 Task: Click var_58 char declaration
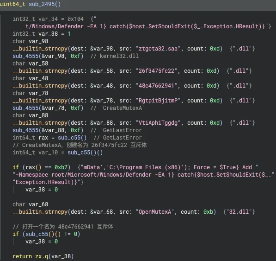click(x=30, y=64)
